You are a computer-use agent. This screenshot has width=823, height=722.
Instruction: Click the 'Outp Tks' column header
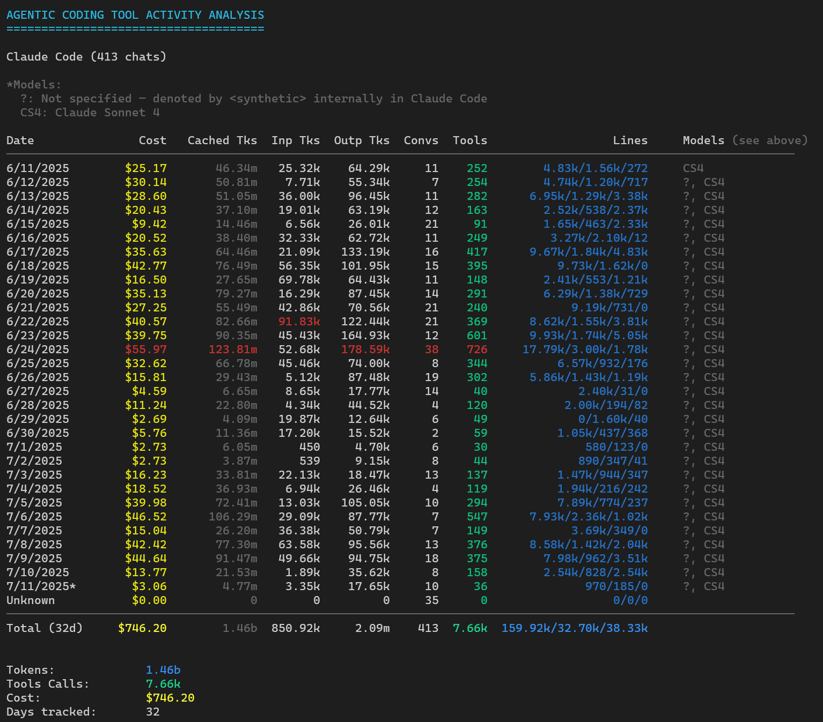(x=362, y=140)
